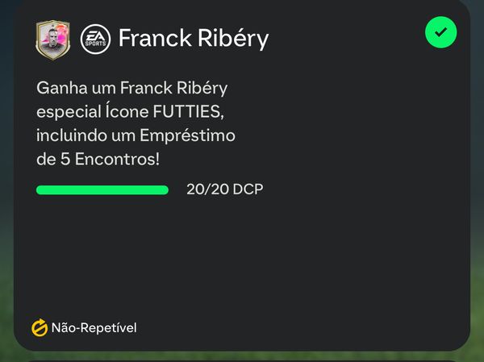484x362 pixels.
Task: Click the right end of the filled progress bar
Action: coord(165,189)
